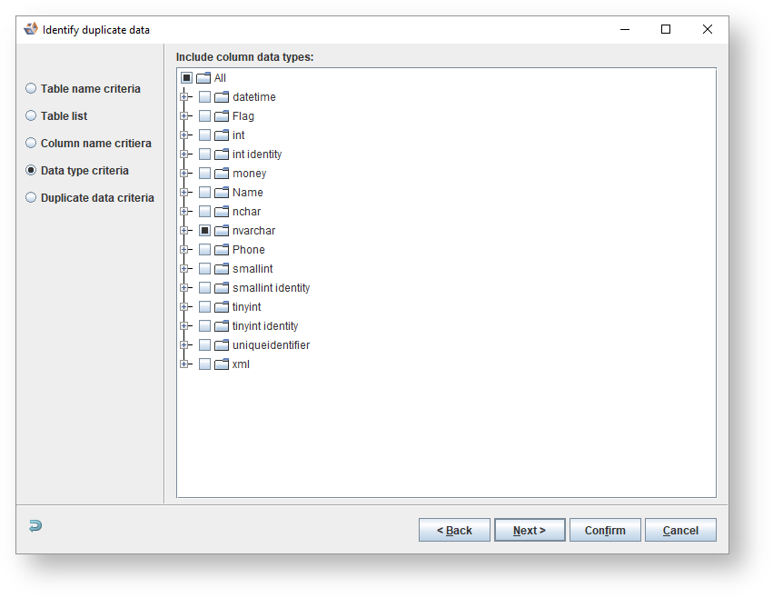Expand the smallint tree node
The image size is (773, 598).
(183, 268)
